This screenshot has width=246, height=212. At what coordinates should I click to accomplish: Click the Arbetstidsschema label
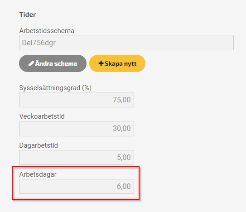point(47,31)
